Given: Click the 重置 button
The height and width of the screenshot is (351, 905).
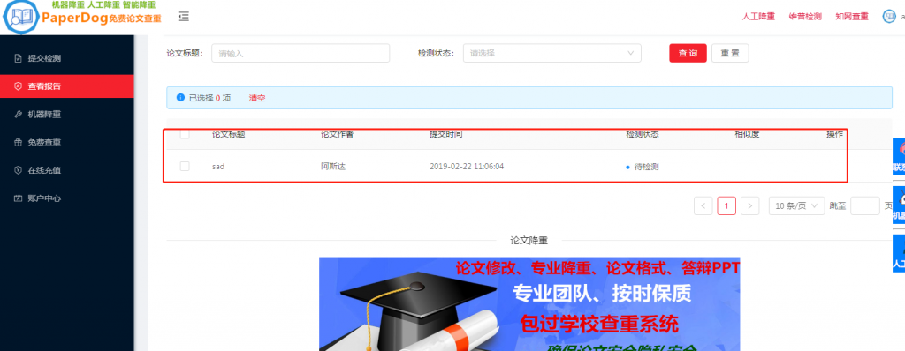Looking at the screenshot, I should click(730, 53).
